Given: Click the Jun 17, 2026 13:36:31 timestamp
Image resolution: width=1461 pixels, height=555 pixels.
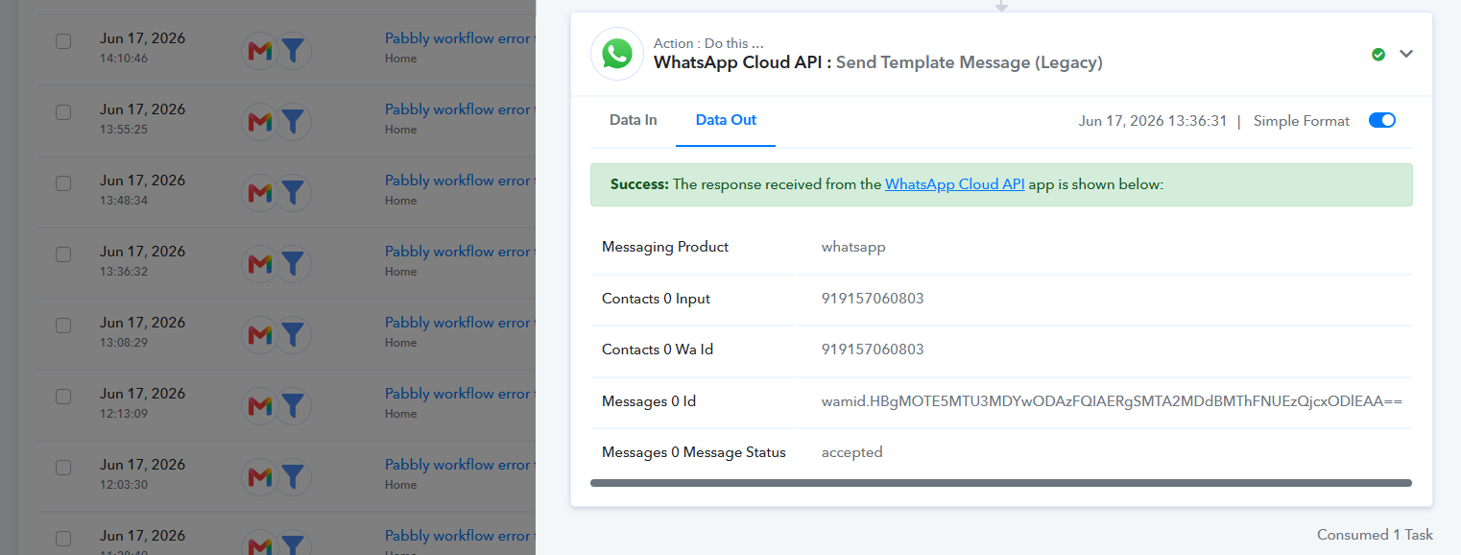Looking at the screenshot, I should [x=1153, y=121].
